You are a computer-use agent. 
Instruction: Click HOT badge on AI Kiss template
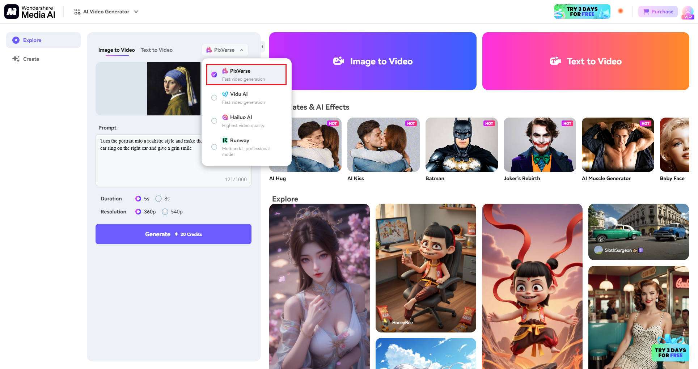(x=411, y=123)
